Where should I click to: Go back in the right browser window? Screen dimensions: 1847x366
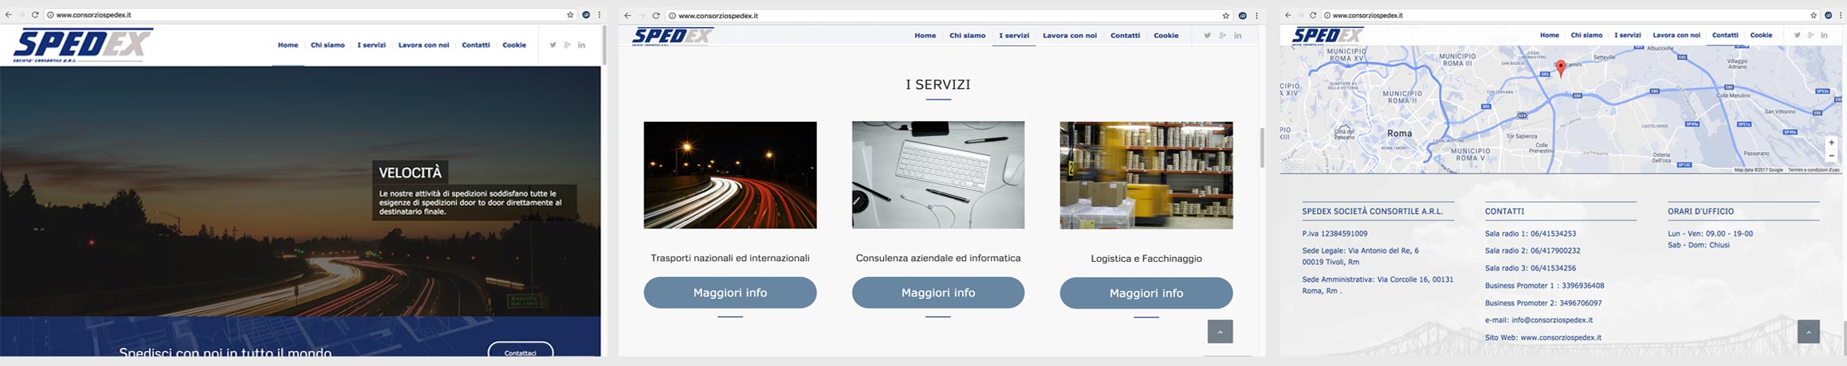tap(1287, 15)
